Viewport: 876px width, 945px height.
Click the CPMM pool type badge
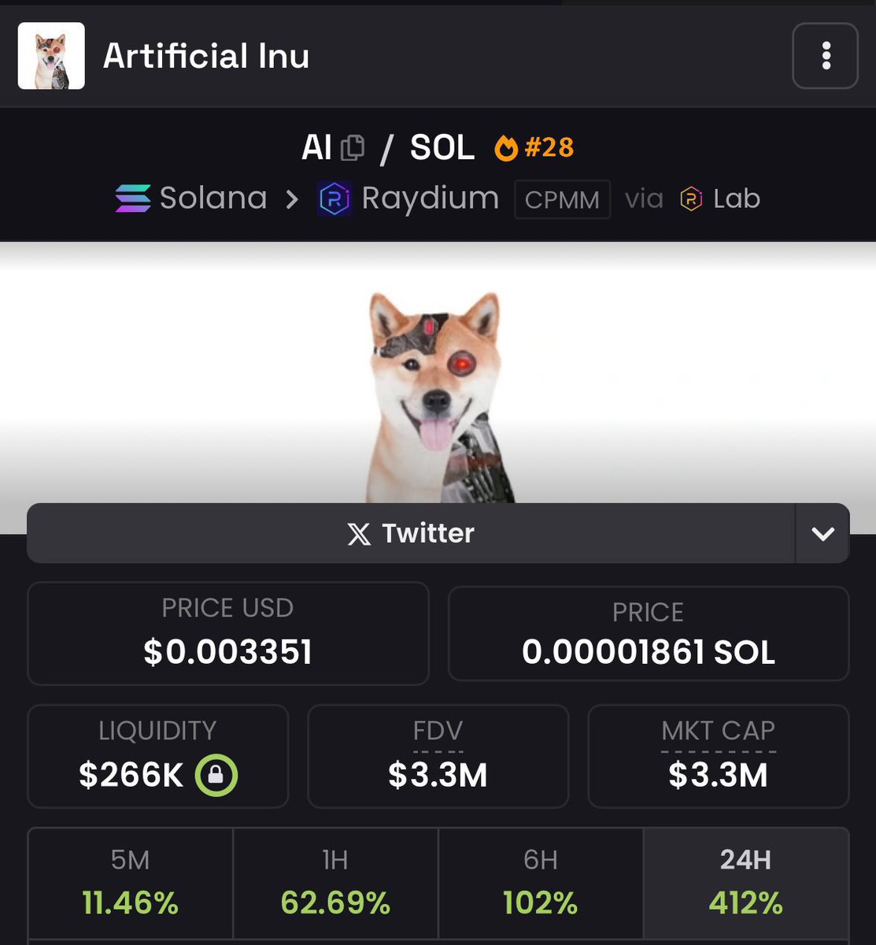click(562, 199)
